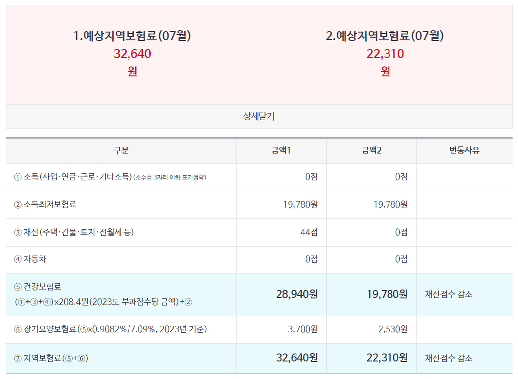Click the ⑥ 장기요양보험료 row label
Screen dimensions: 518x379
[x=111, y=329]
